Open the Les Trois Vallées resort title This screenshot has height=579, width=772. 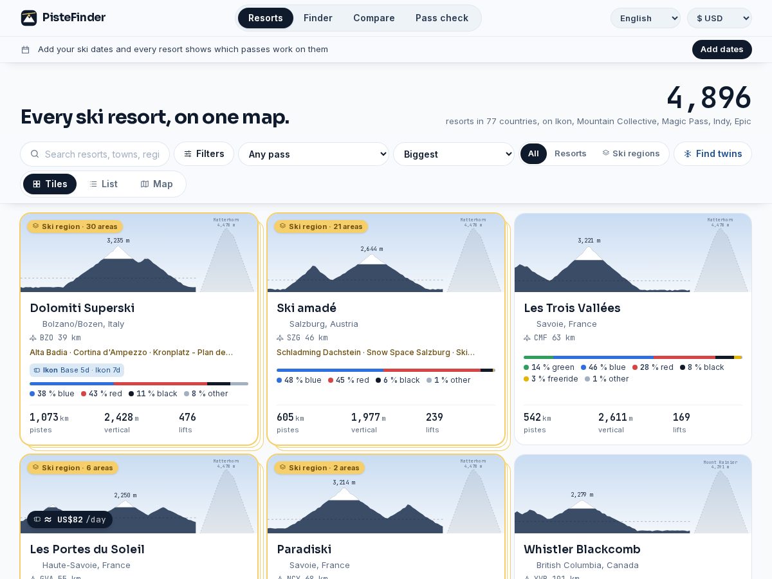coord(572,308)
